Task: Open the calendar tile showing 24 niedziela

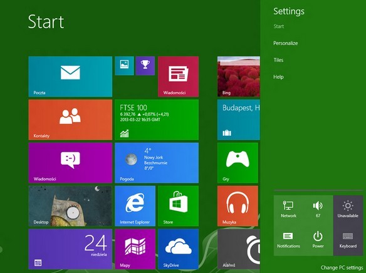Action: pos(70,249)
